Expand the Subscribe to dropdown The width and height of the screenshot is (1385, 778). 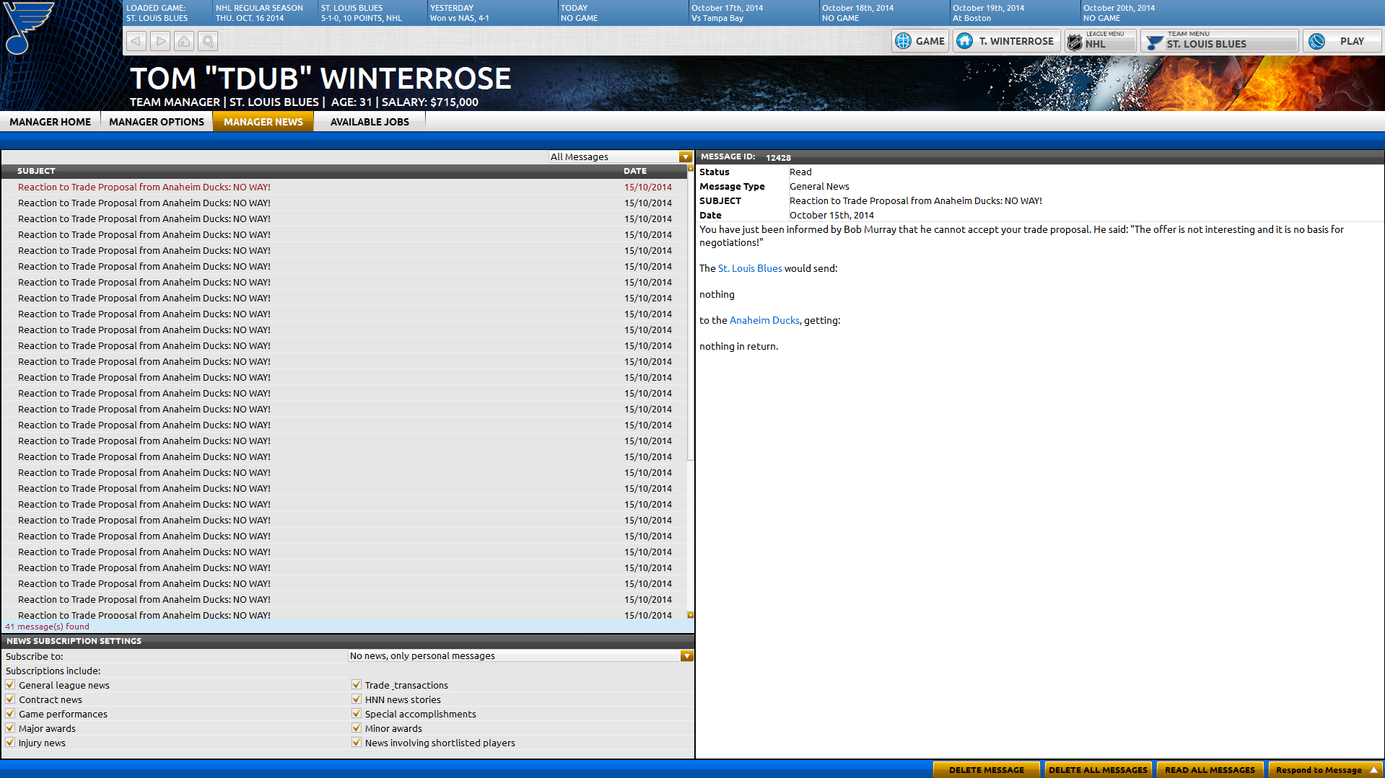[686, 655]
